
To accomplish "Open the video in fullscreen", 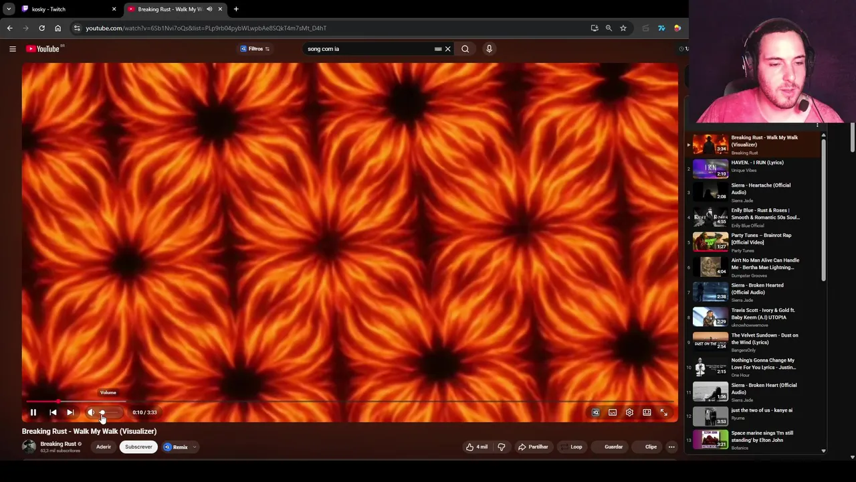I will pyautogui.click(x=664, y=412).
